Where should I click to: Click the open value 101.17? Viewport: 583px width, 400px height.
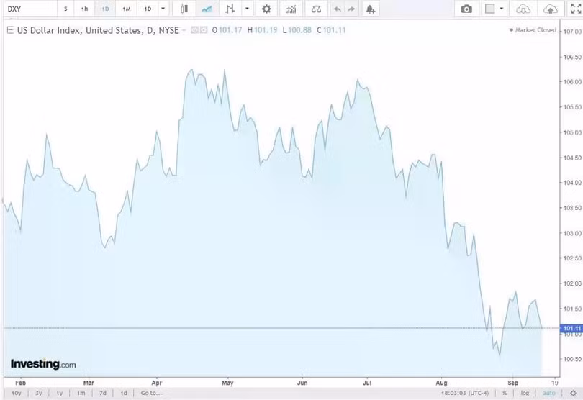[x=230, y=30]
